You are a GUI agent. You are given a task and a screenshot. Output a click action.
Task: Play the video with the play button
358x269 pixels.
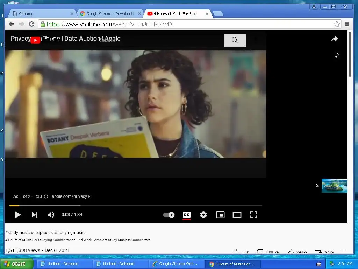[17, 215]
